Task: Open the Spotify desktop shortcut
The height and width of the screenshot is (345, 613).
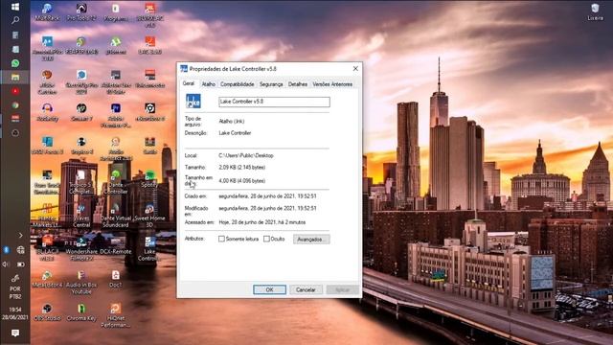Action: (x=149, y=178)
